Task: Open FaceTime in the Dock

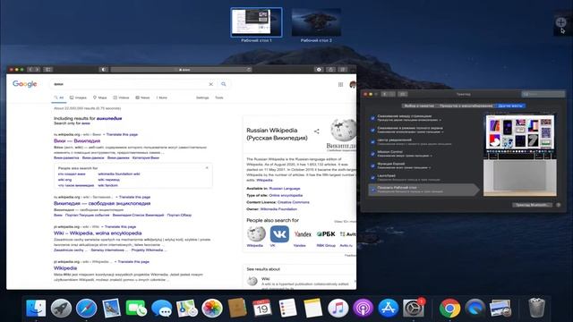Action: point(136,308)
